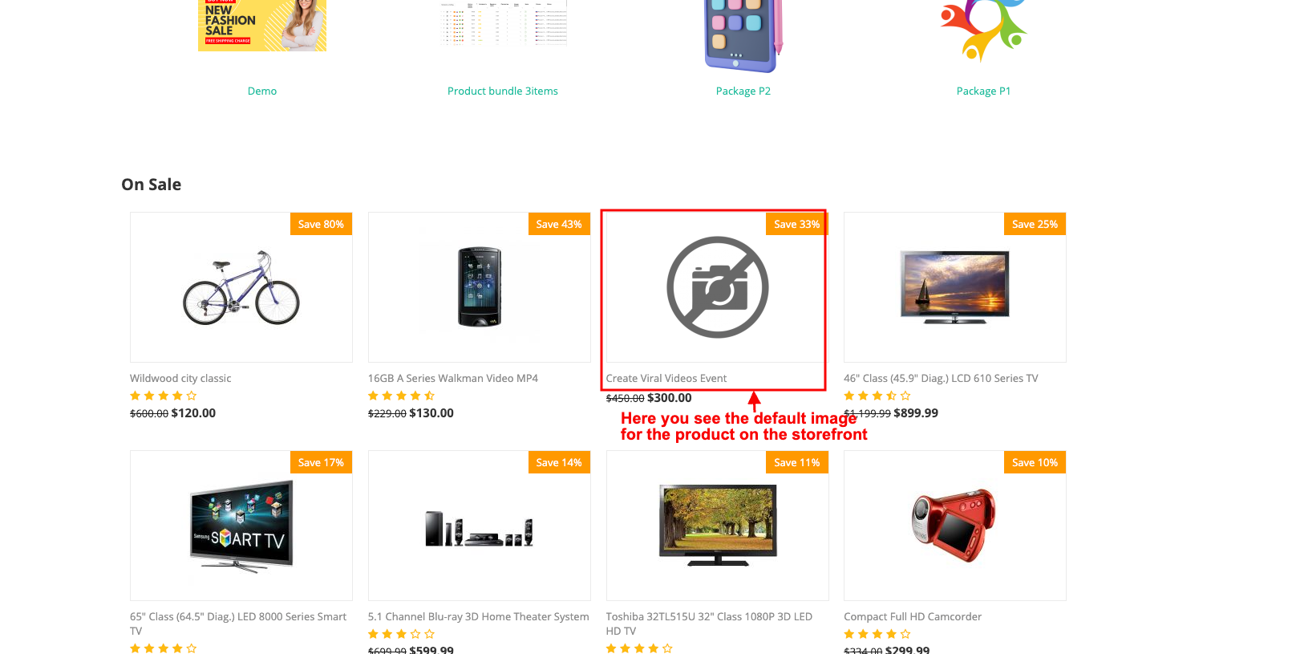Click the Wildwood city classic star rating
Viewport: 1292px width, 654px height.
(164, 396)
